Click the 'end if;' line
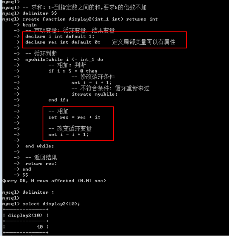The width and height of the screenshot is (229, 236). pos(58,100)
